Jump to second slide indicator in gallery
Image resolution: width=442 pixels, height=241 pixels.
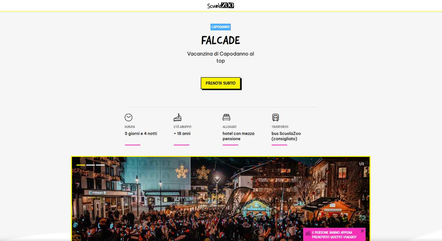[90, 165]
